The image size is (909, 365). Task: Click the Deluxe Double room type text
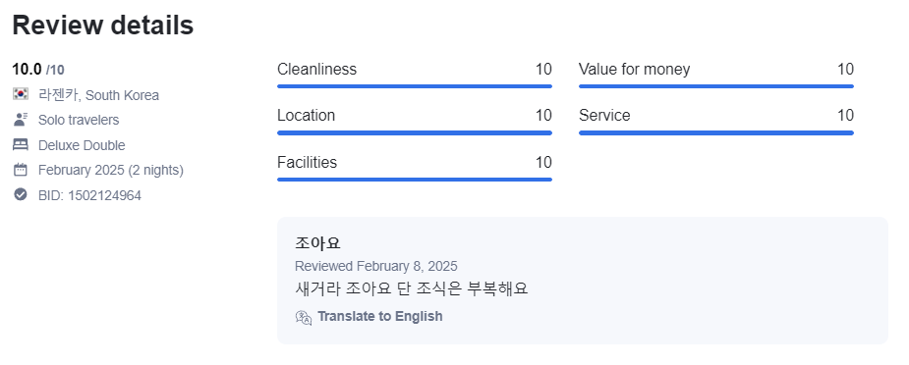(82, 145)
